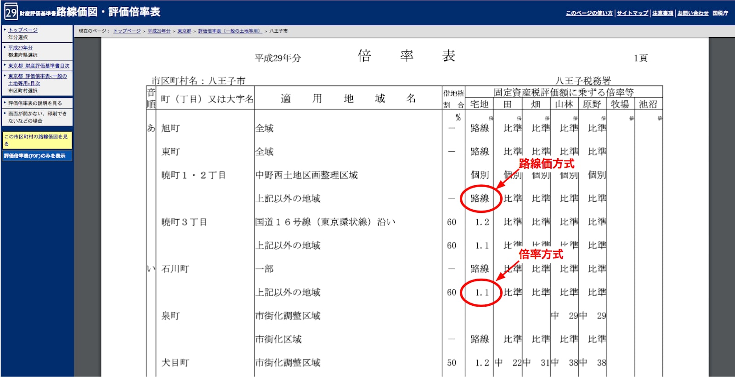This screenshot has width=735, height=377.
Task: Open the 画面が開かない、印刷できない help item
Action: tap(37, 117)
